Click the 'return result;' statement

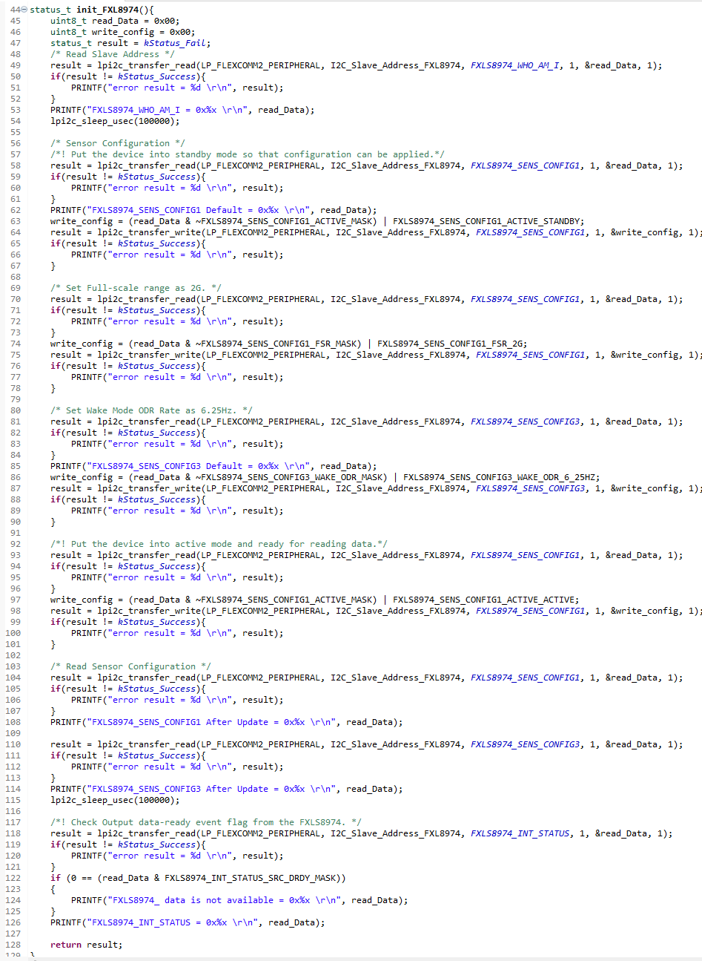click(x=86, y=945)
